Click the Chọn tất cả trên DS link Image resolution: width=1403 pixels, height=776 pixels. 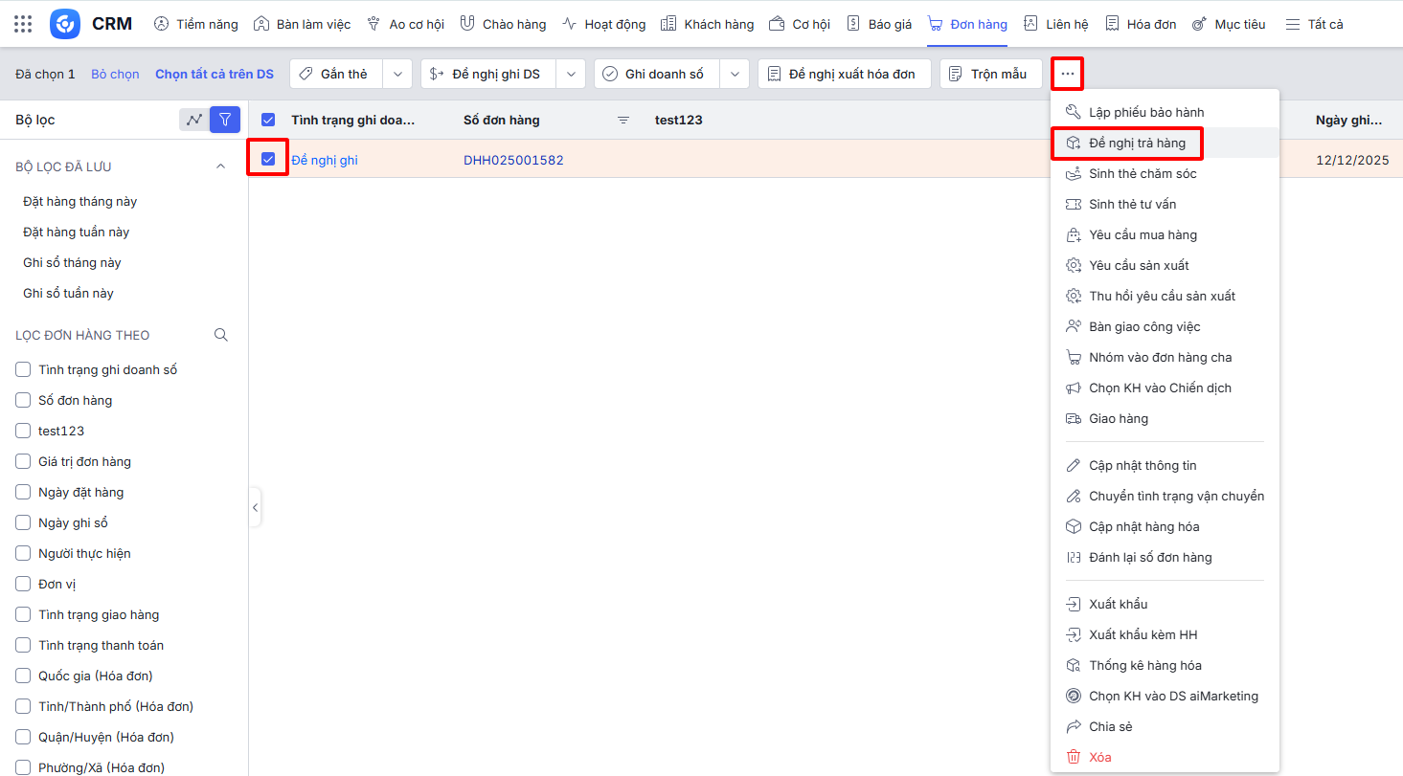click(x=215, y=74)
